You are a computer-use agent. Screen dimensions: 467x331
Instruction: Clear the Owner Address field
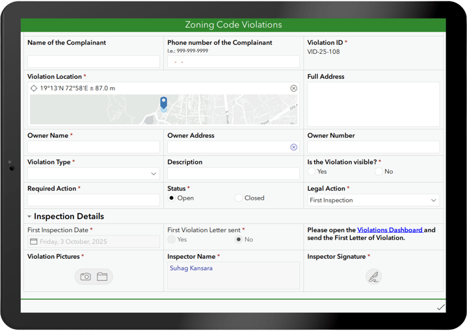tap(293, 147)
